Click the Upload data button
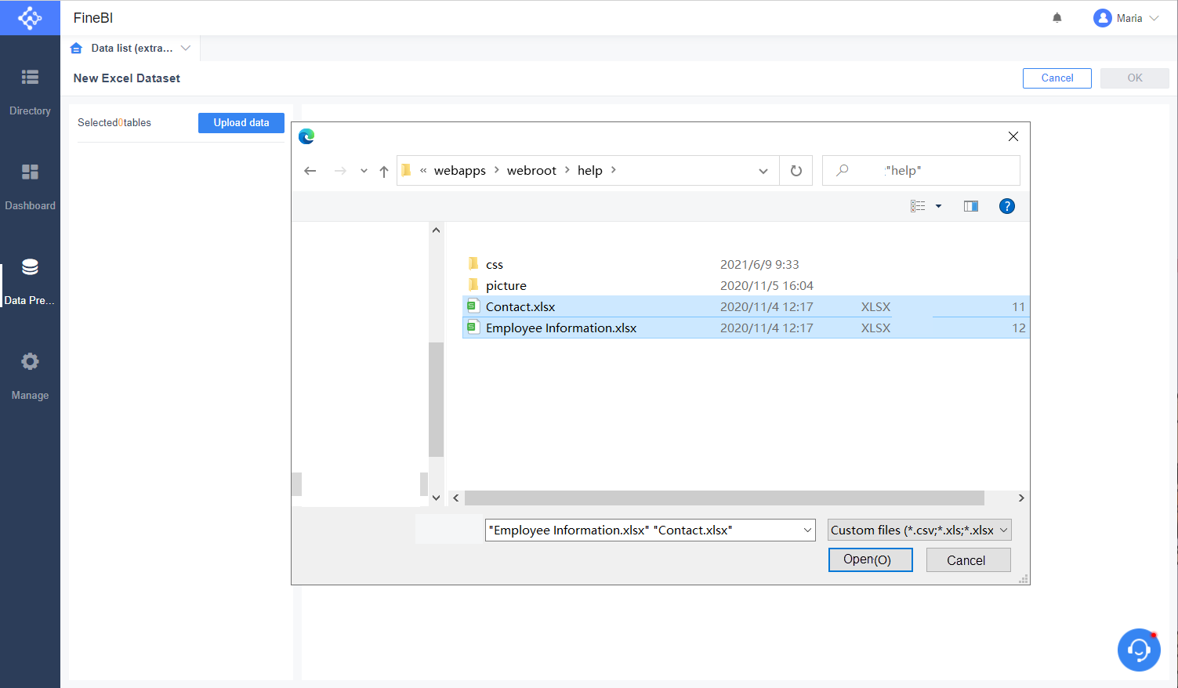This screenshot has width=1178, height=688. [x=241, y=123]
